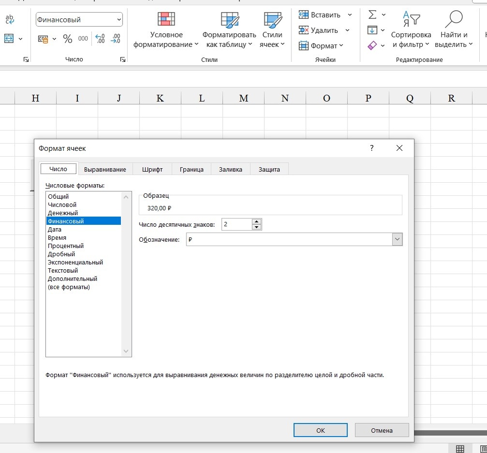Image resolution: width=487 pixels, height=453 pixels.
Task: Select Общий number format
Action: tap(84, 196)
